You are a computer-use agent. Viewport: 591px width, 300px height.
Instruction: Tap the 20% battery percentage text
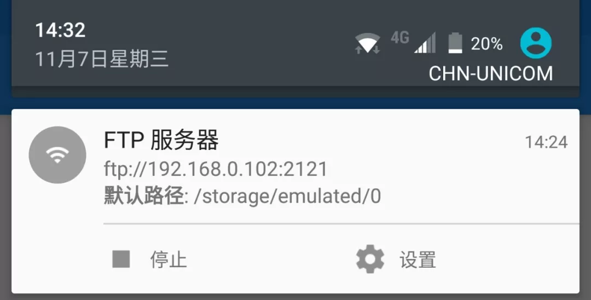pyautogui.click(x=486, y=44)
